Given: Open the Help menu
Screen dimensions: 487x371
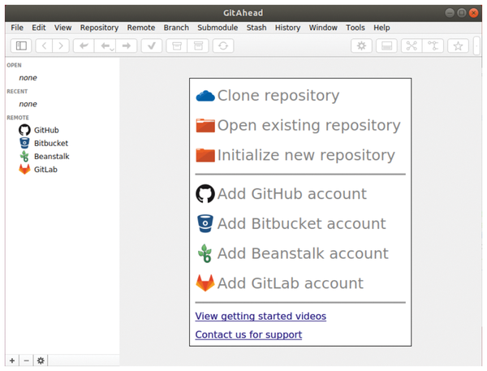Looking at the screenshot, I should click(x=381, y=28).
